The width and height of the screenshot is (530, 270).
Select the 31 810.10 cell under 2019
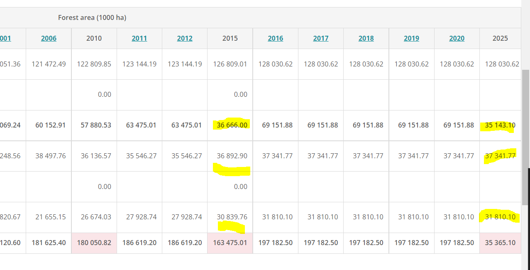pos(411,217)
